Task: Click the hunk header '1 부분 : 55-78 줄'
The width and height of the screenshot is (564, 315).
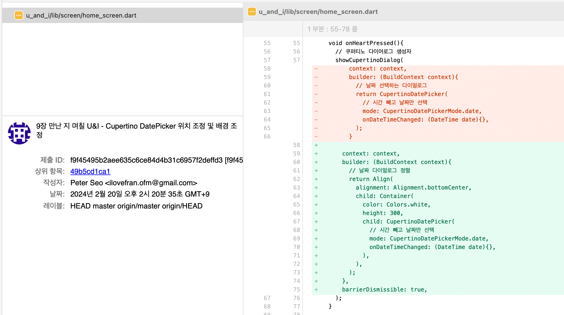Action: [x=332, y=29]
